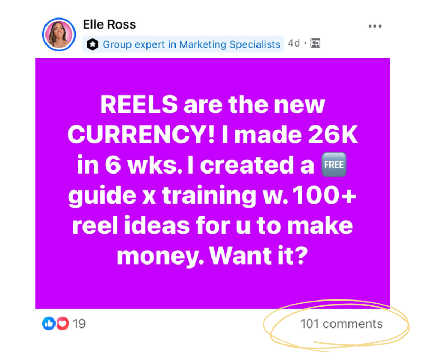
Task: Click the FREE emoji badge in post
Action: pyautogui.click(x=334, y=165)
